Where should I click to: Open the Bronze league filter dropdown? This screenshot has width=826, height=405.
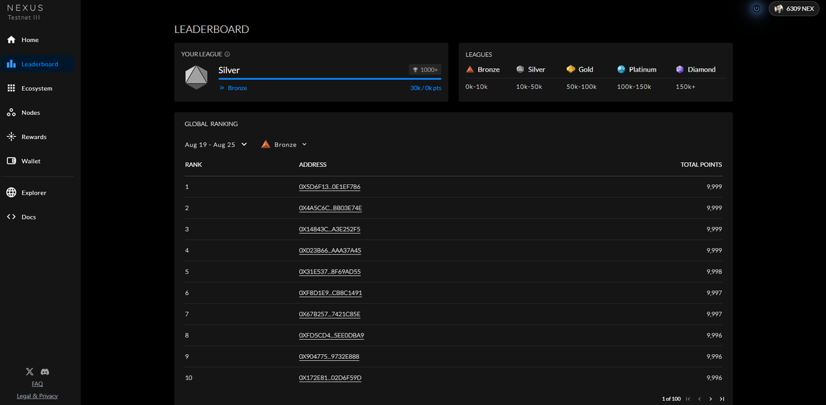(x=284, y=144)
